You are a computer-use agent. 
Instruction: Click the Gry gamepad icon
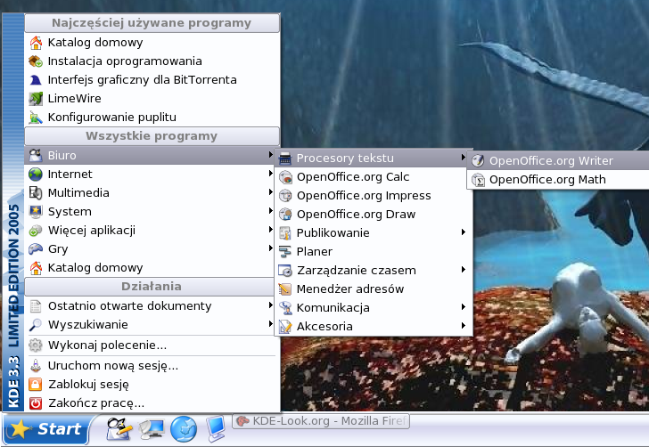36,249
